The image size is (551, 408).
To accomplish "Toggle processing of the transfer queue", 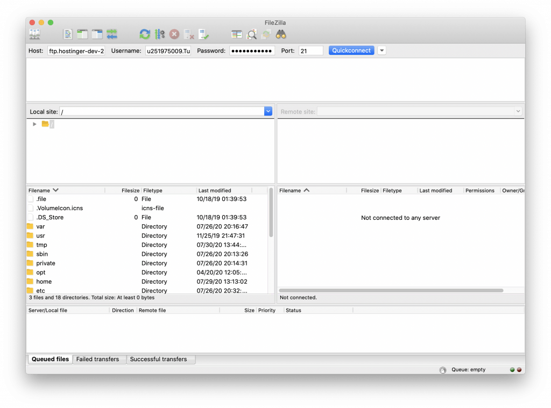I will pos(159,33).
